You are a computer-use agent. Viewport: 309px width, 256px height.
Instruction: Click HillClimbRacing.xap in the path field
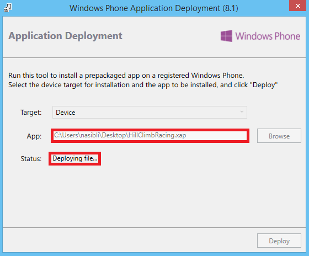157,135
